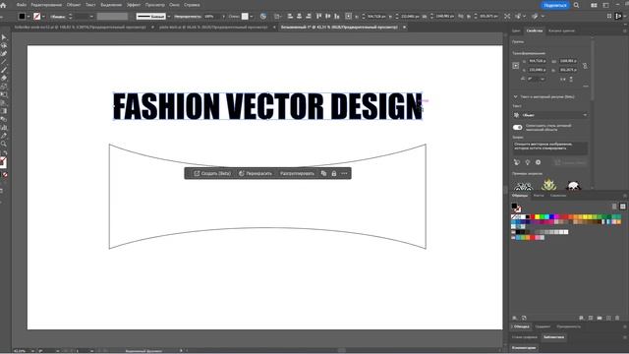Open the Эффект menu
The width and height of the screenshot is (629, 354).
[134, 5]
